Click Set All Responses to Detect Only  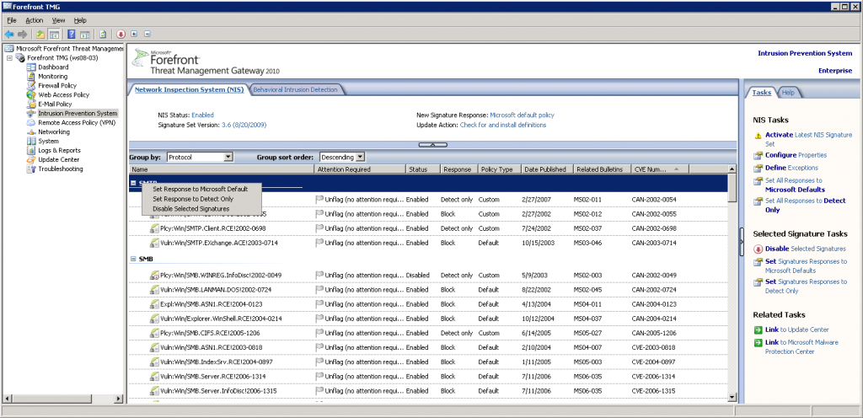[805, 205]
